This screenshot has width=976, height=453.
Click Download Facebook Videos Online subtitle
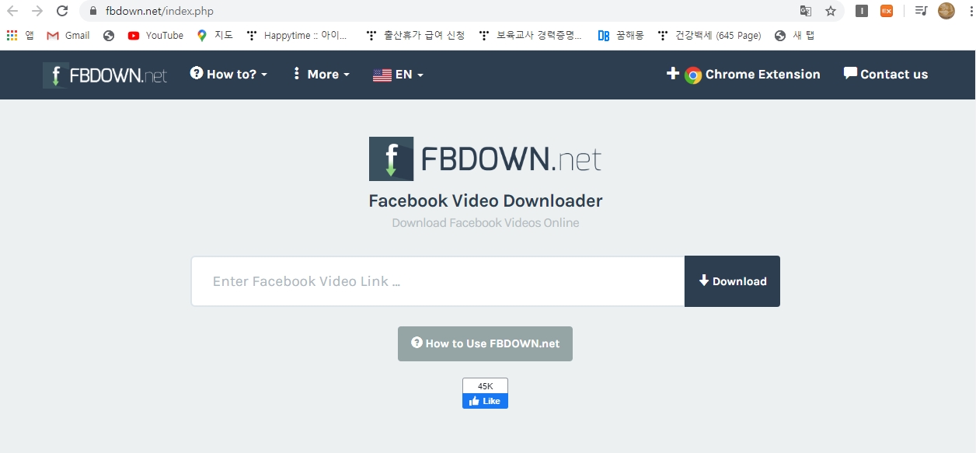click(486, 223)
